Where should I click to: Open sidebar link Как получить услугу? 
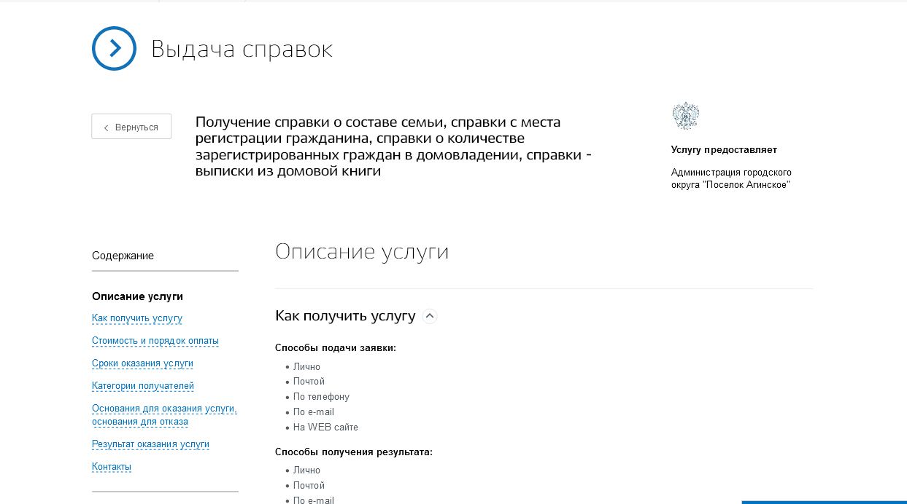137,318
